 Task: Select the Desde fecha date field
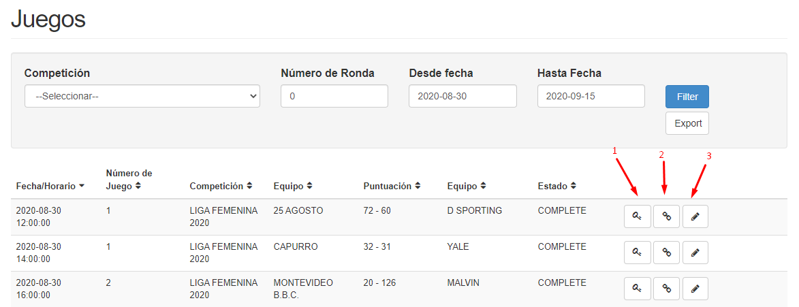463,96
